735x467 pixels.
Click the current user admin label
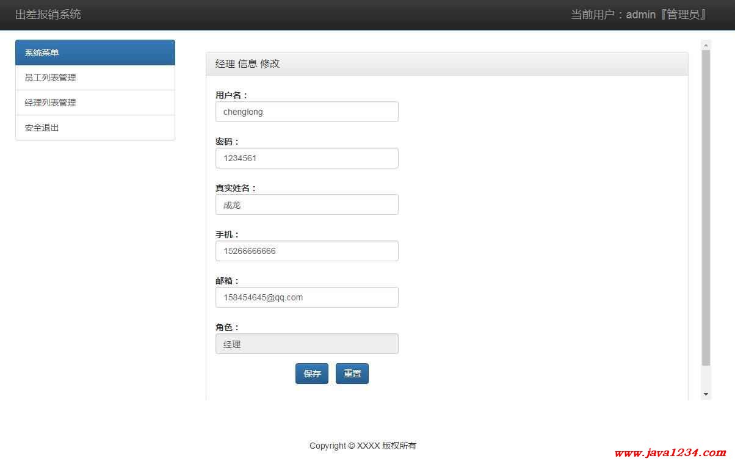click(639, 15)
